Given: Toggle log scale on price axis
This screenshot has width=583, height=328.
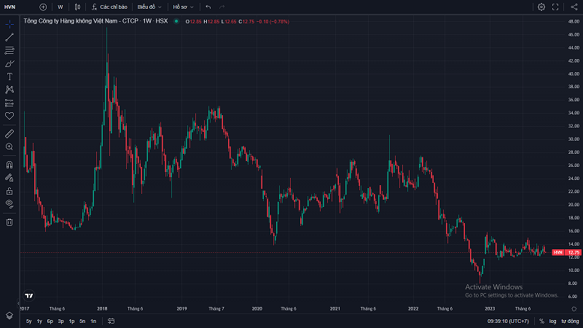Looking at the screenshot, I should pyautogui.click(x=552, y=321).
